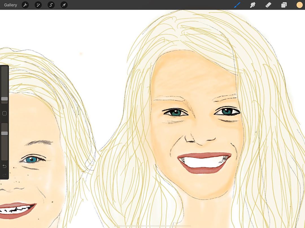Undo the last stroke
Viewport: 305px width, 228px height.
click(x=5, y=166)
